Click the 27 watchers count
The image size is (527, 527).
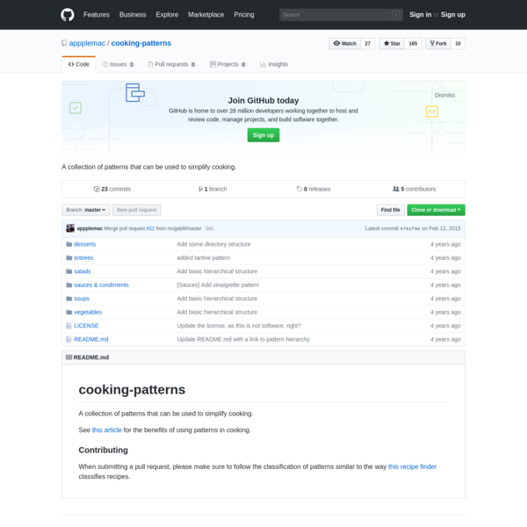[368, 44]
